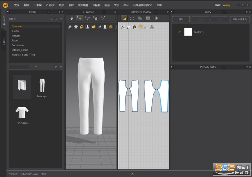Toggle show garment shirt icon in 3D view

click(76, 27)
